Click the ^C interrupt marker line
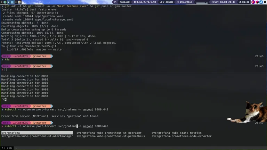The height and width of the screenshot is (150, 267). (x=4, y=100)
